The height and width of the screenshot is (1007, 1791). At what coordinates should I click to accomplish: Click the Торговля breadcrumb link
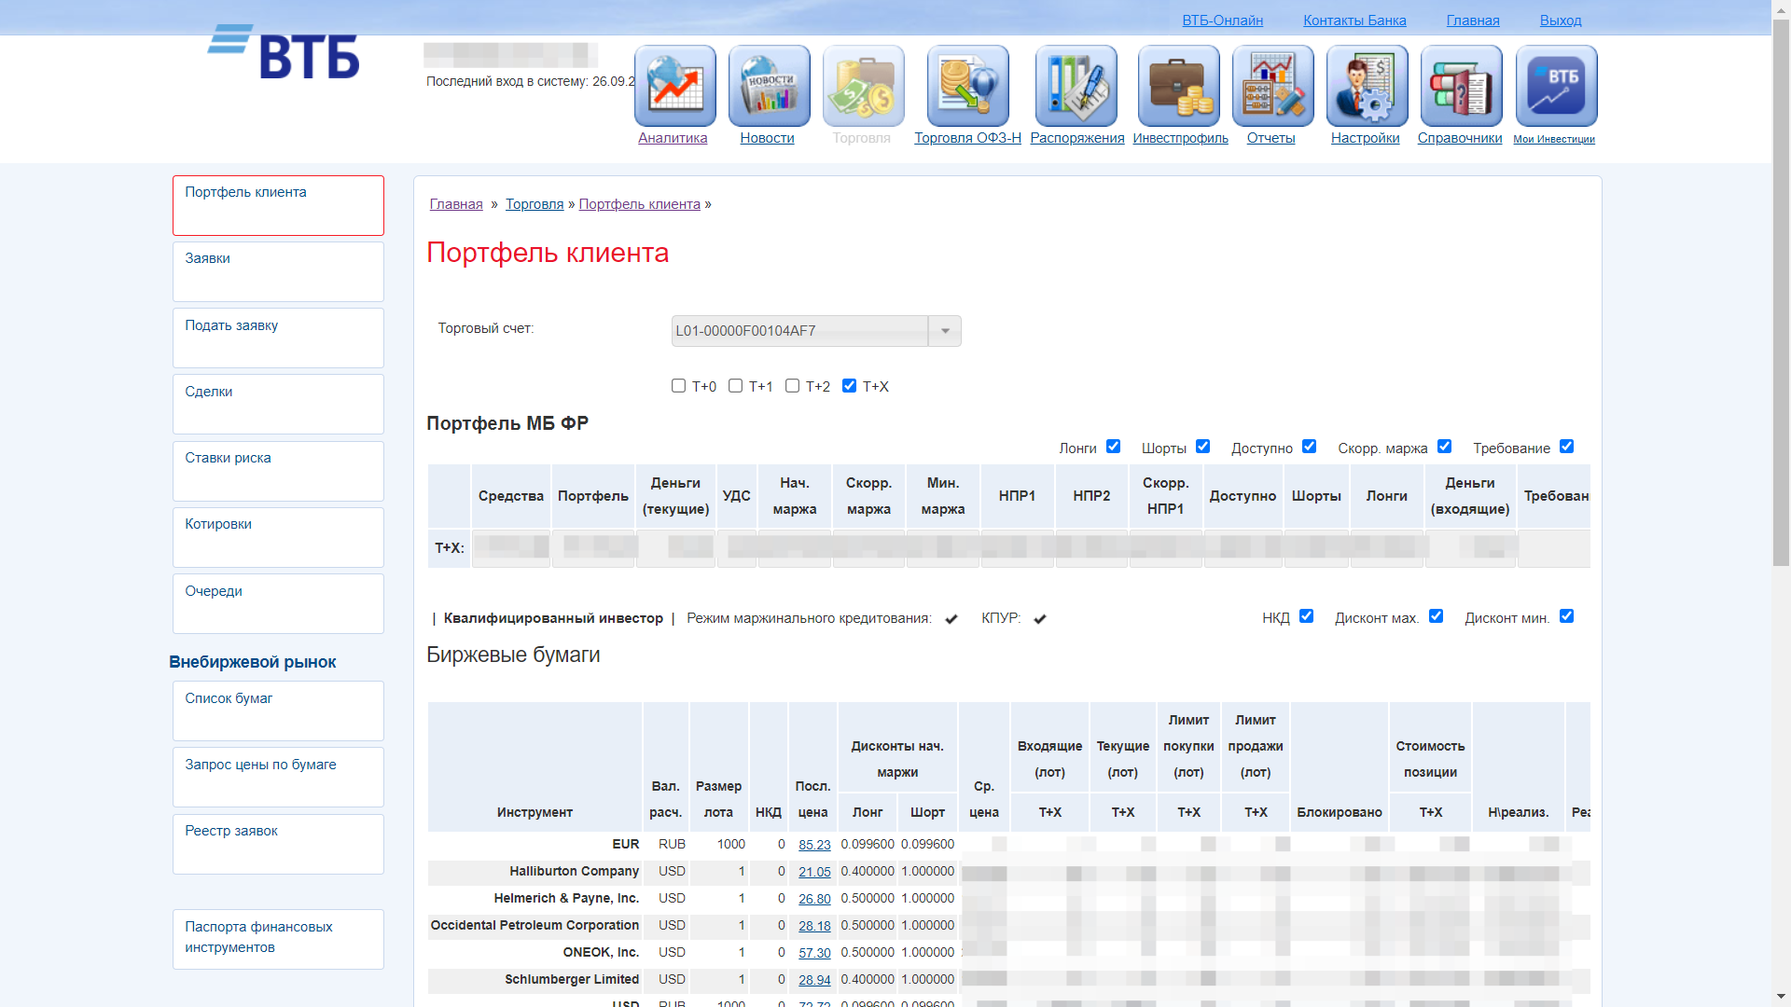535,204
